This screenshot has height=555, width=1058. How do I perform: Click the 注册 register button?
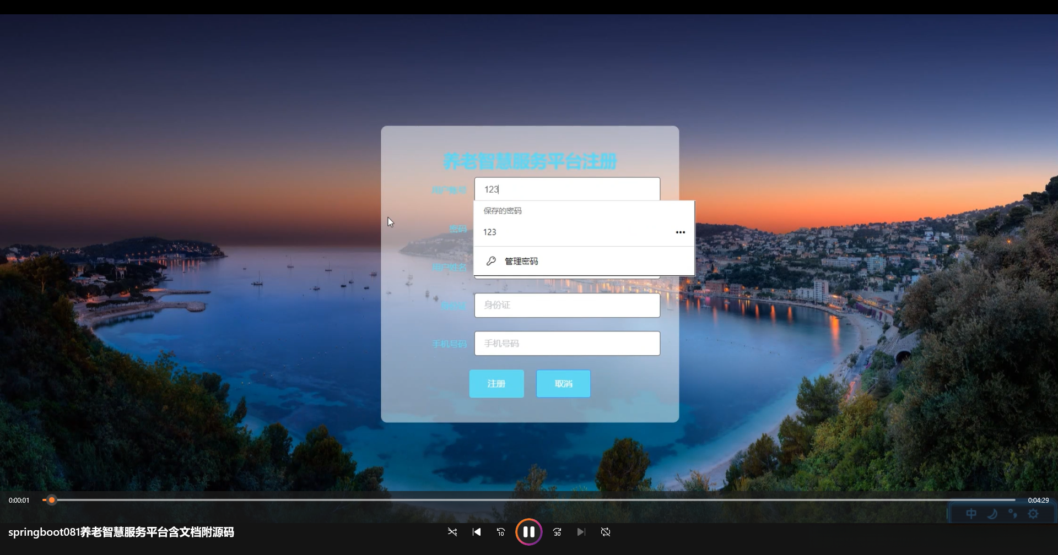[496, 384]
